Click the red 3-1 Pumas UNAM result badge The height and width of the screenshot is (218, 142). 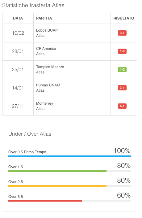click(x=122, y=88)
